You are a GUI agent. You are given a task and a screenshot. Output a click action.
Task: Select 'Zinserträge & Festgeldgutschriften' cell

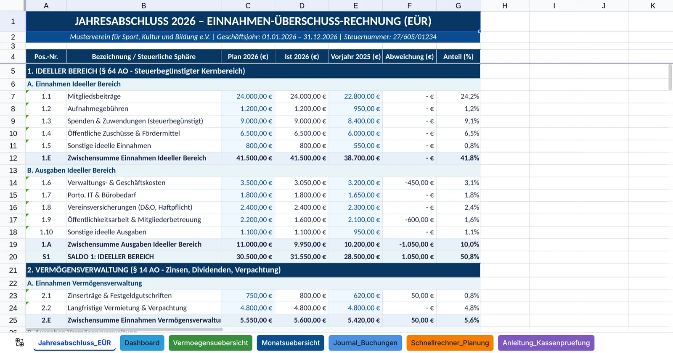click(x=143, y=295)
